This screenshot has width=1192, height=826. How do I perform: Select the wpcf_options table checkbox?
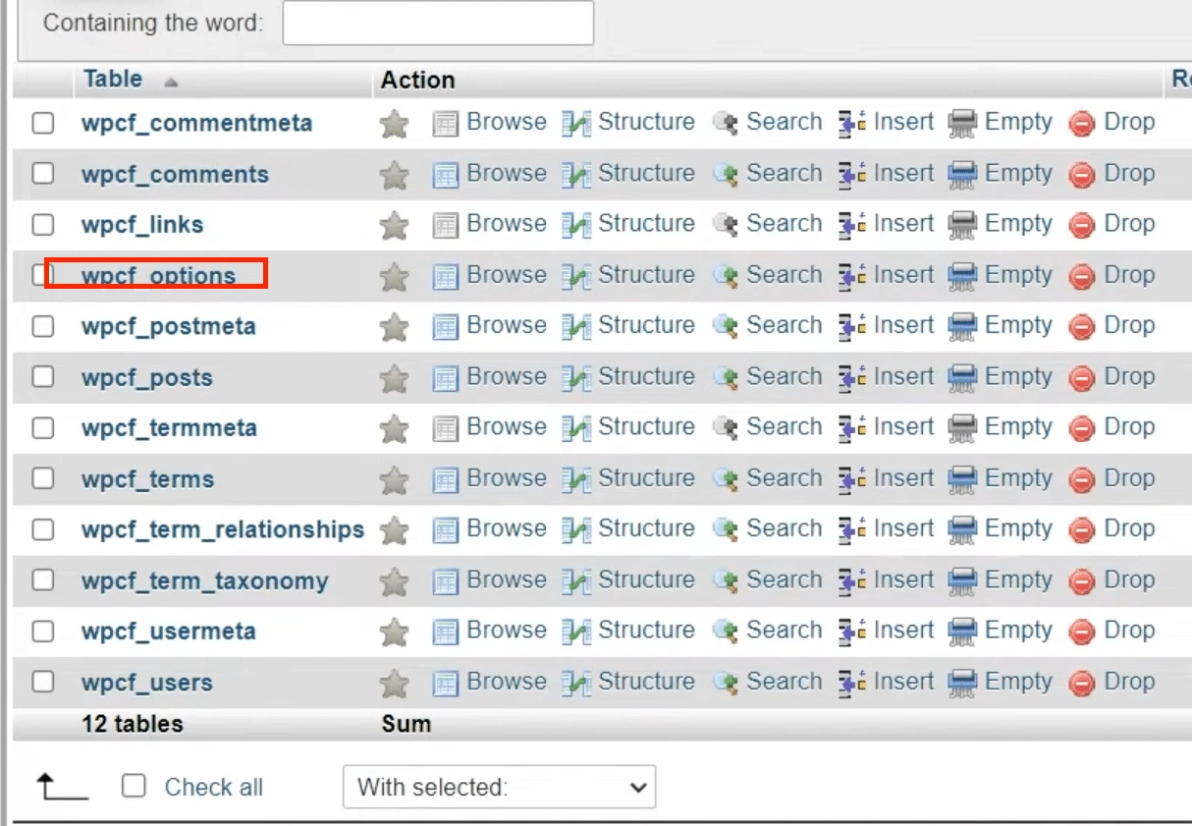click(42, 274)
